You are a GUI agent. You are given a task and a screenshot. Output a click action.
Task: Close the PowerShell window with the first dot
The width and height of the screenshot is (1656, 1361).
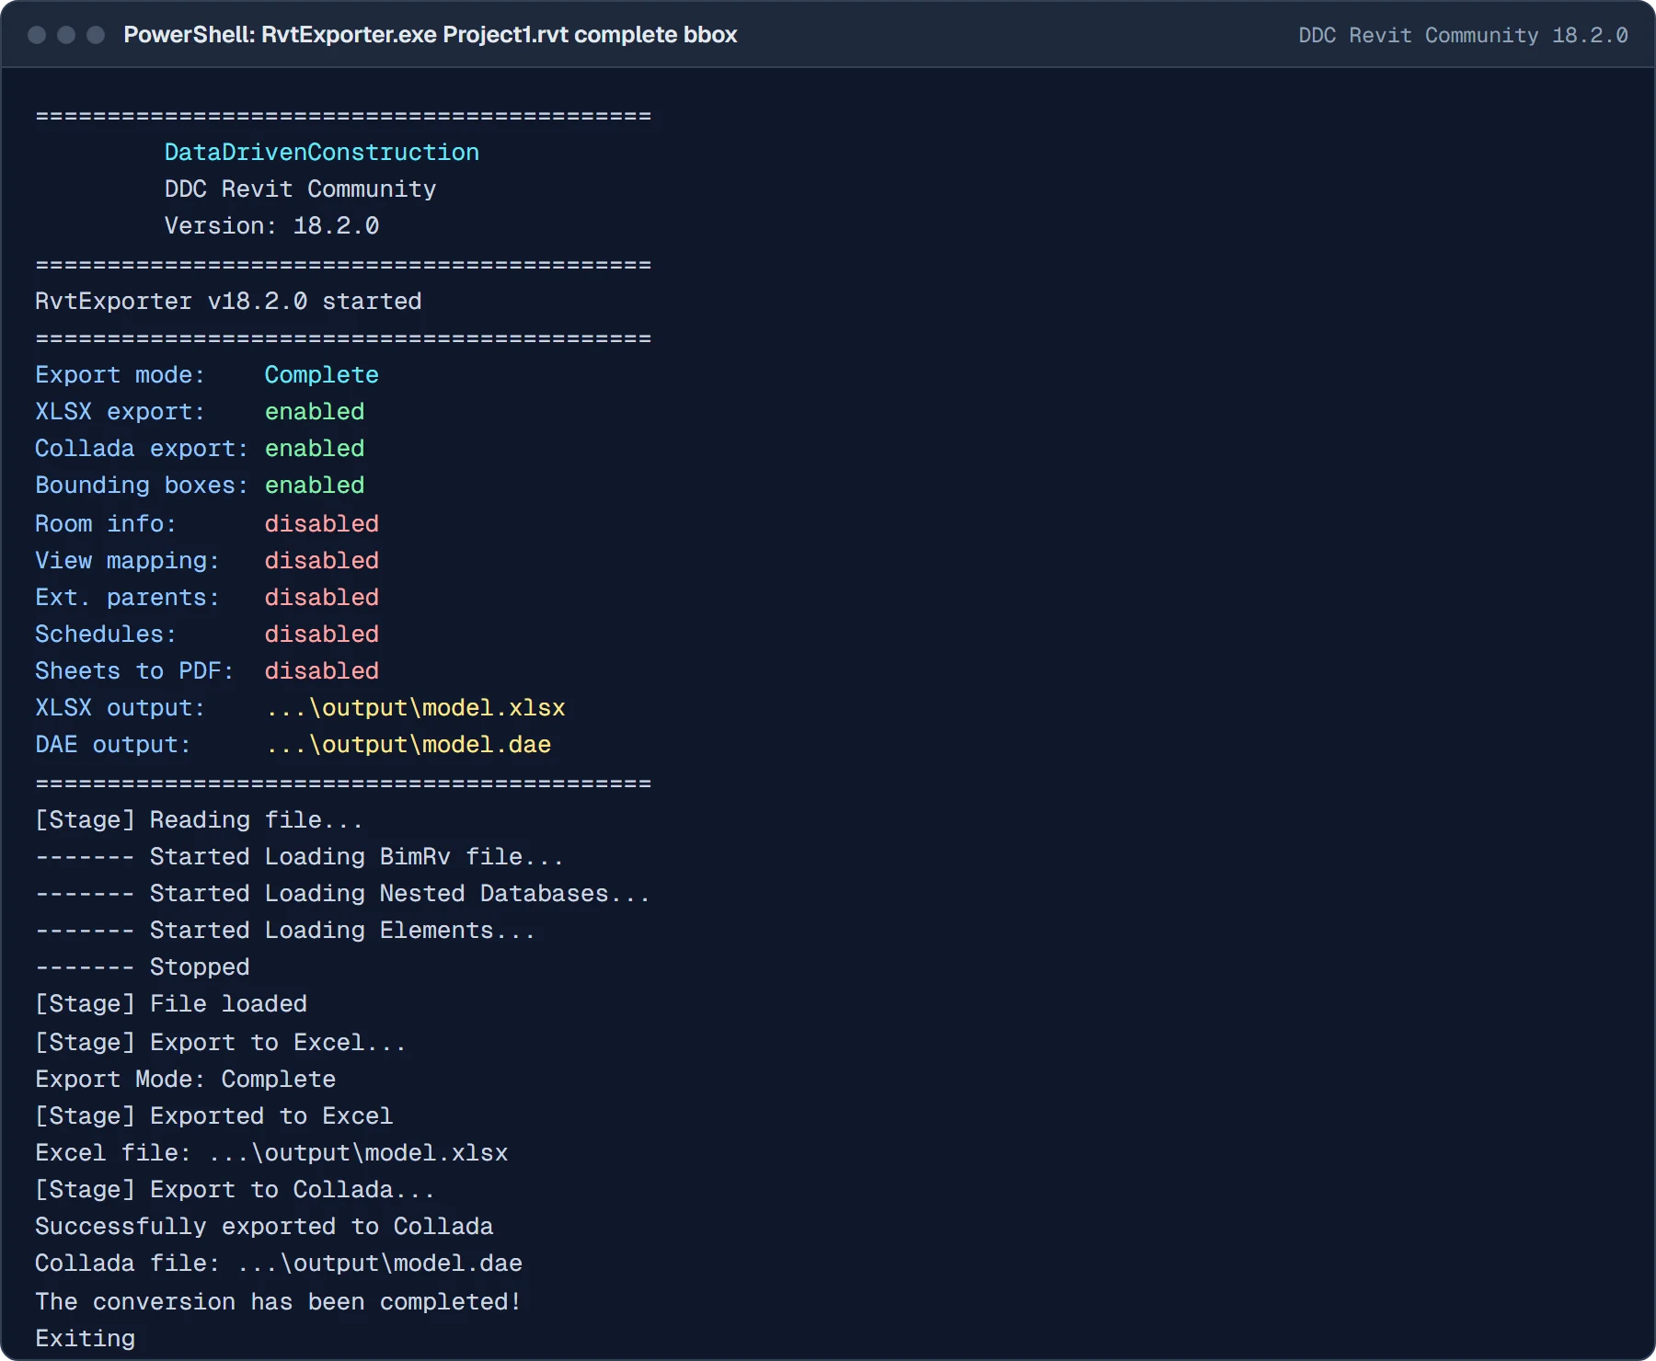[x=37, y=35]
